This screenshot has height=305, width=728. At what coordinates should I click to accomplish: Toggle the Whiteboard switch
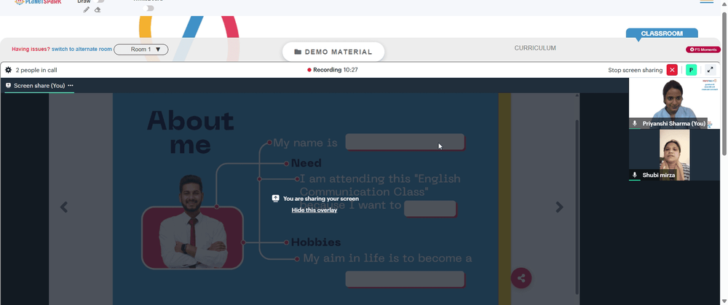tap(149, 8)
